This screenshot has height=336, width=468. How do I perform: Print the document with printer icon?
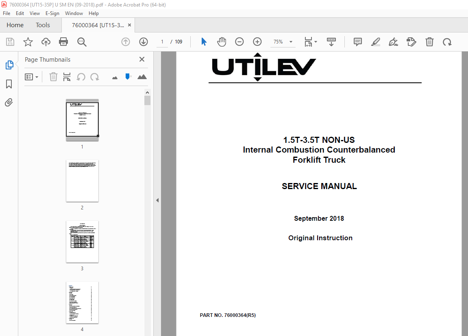click(x=63, y=42)
